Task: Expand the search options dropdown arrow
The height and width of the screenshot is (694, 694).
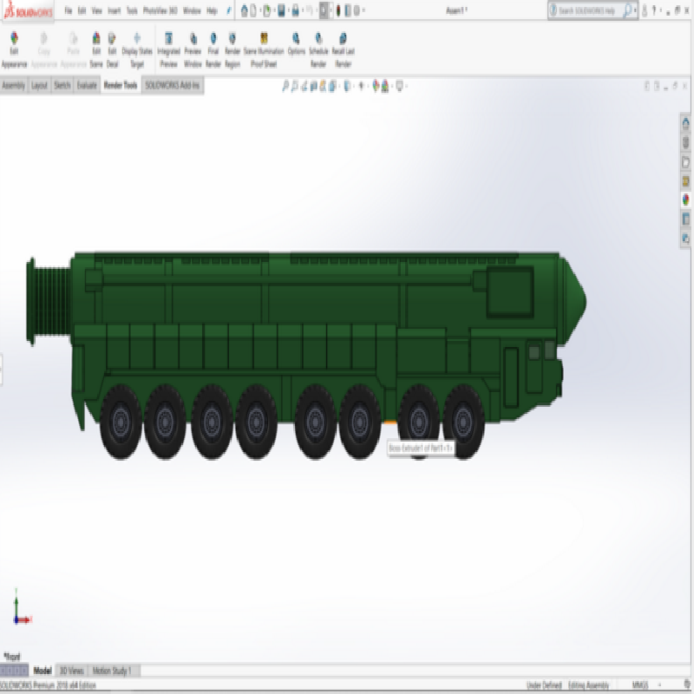Action: (x=635, y=10)
